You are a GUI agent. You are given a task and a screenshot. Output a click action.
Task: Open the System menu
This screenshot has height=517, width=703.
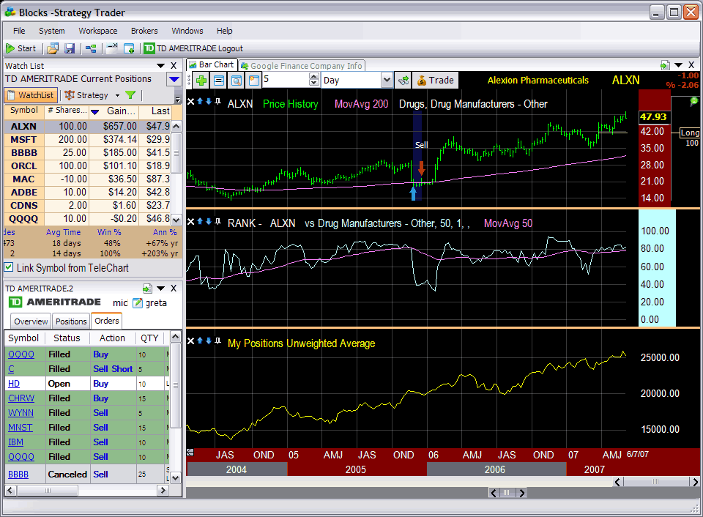[x=51, y=31]
